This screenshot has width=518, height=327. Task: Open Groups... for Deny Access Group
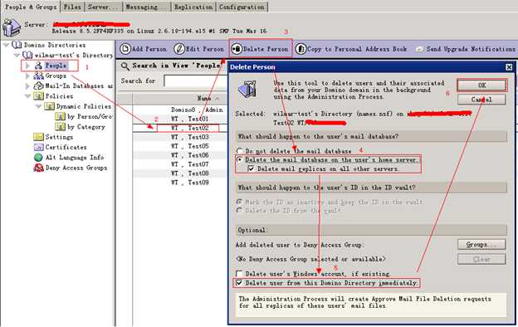[481, 245]
